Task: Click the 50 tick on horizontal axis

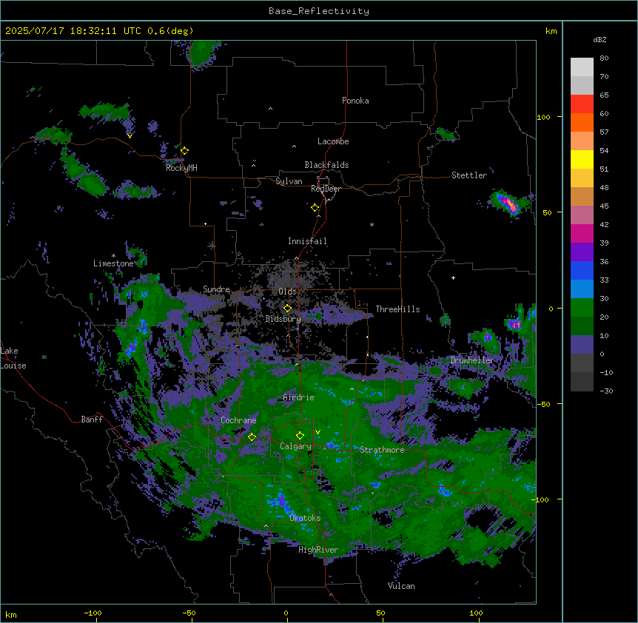Action: tap(380, 613)
